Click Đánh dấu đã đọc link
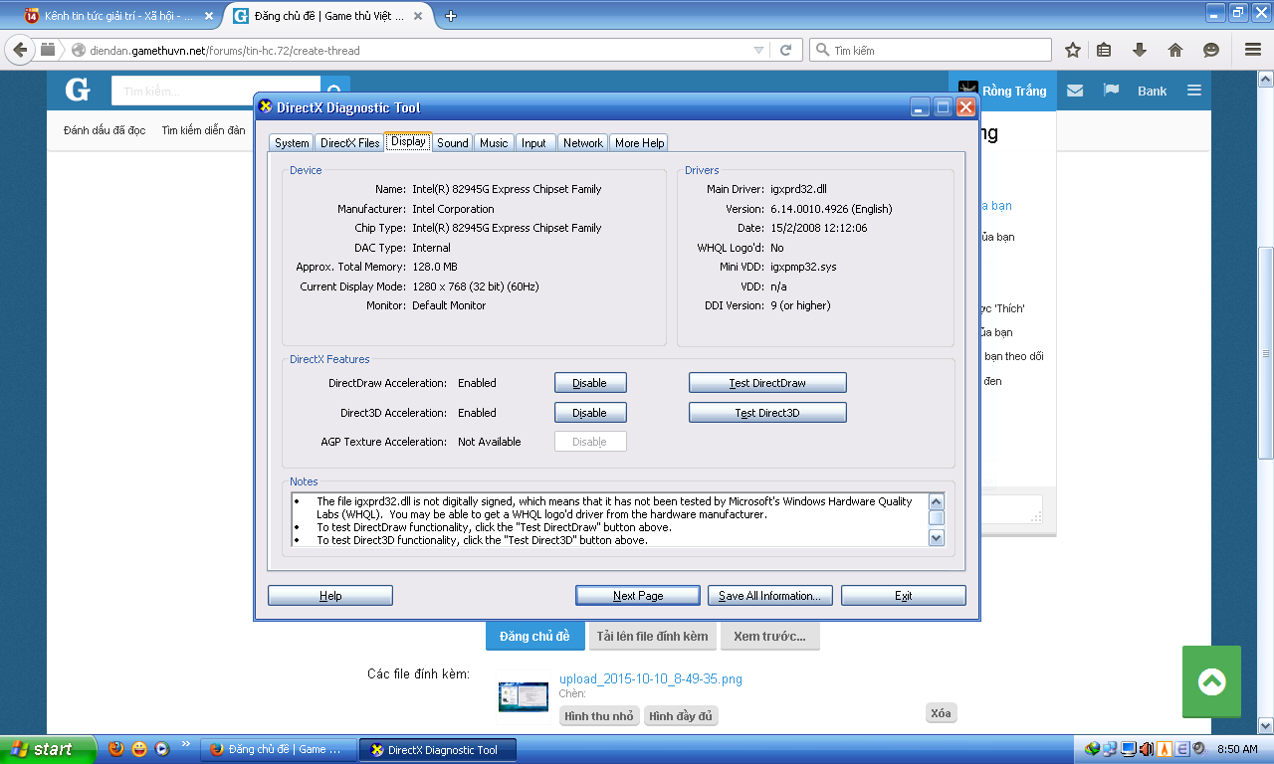Screen dimensions: 1274x764 pos(105,130)
